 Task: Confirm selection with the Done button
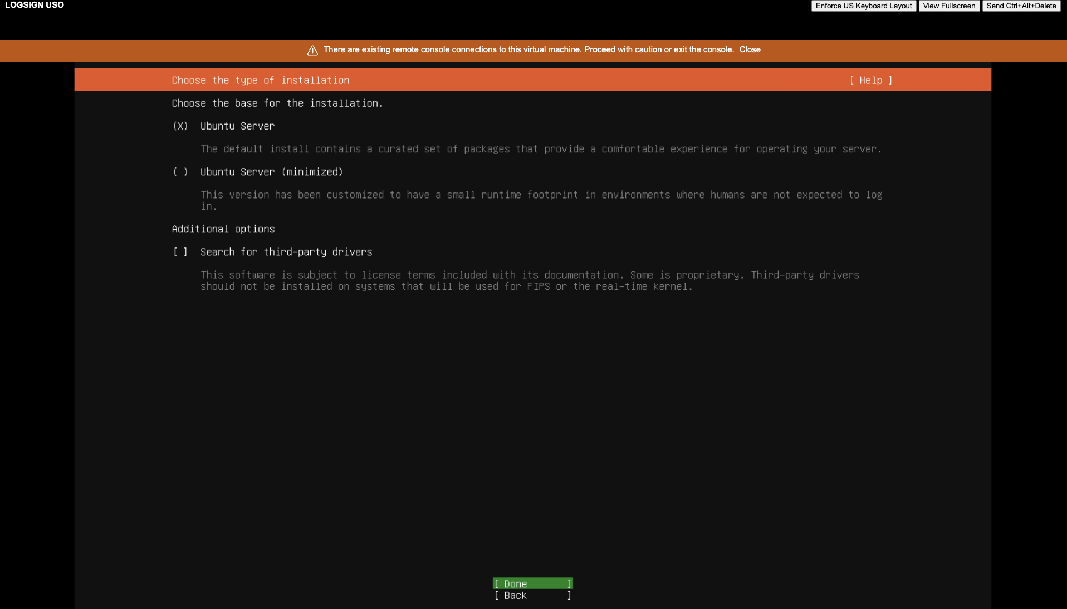pos(533,583)
